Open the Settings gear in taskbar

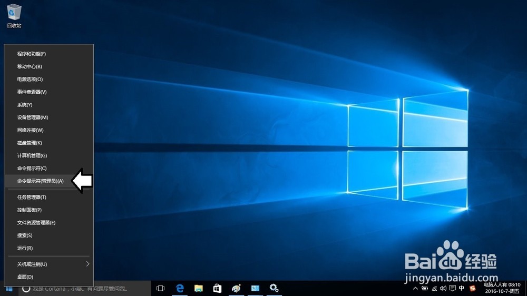(274, 288)
